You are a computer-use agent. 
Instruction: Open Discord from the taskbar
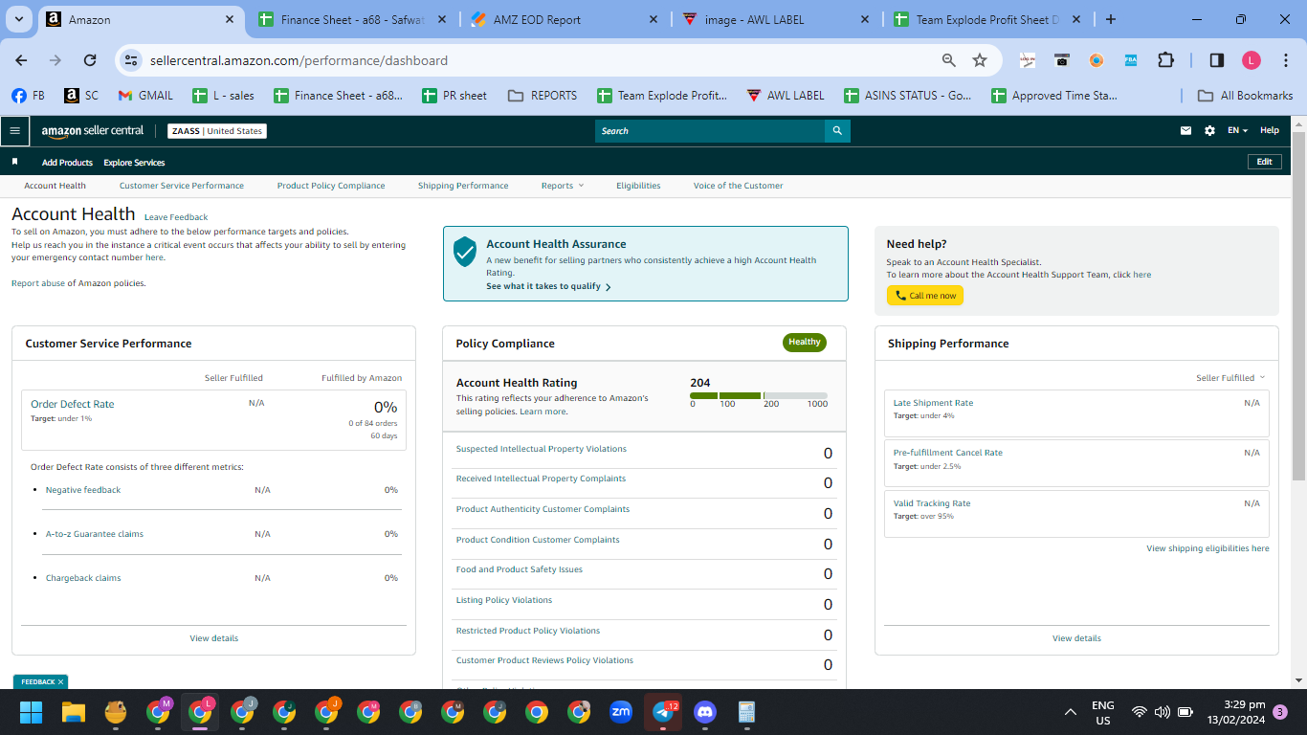click(x=705, y=712)
